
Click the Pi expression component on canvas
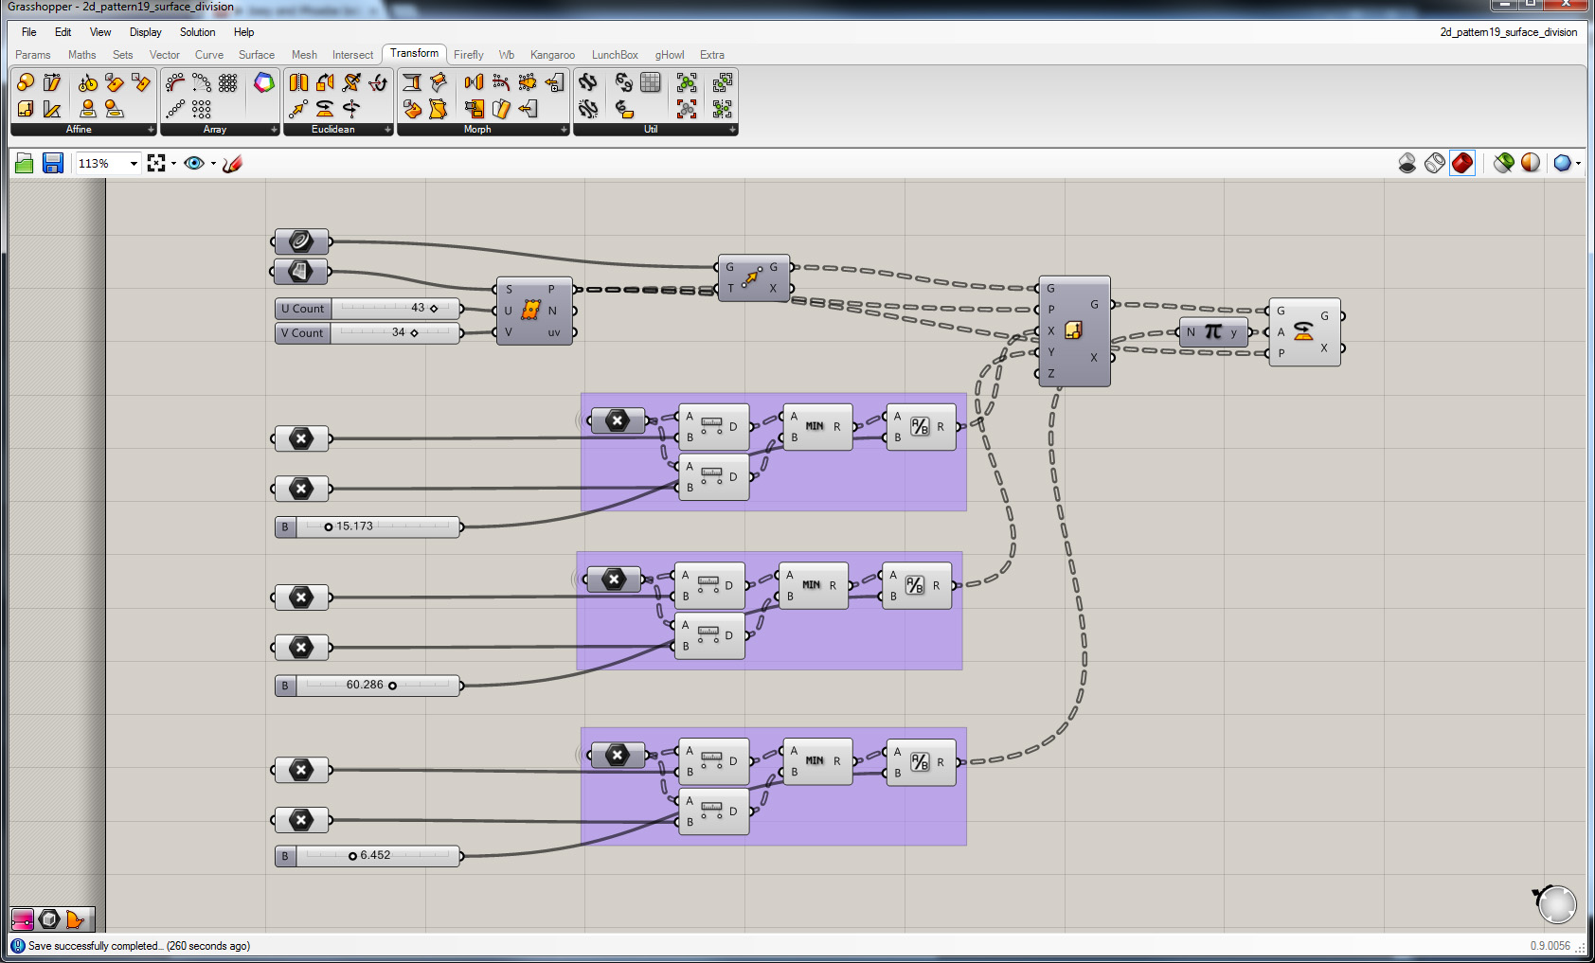point(1213,332)
